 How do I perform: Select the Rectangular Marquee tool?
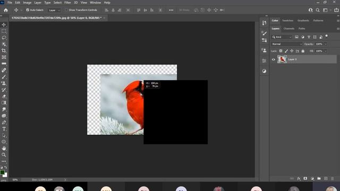click(4, 31)
